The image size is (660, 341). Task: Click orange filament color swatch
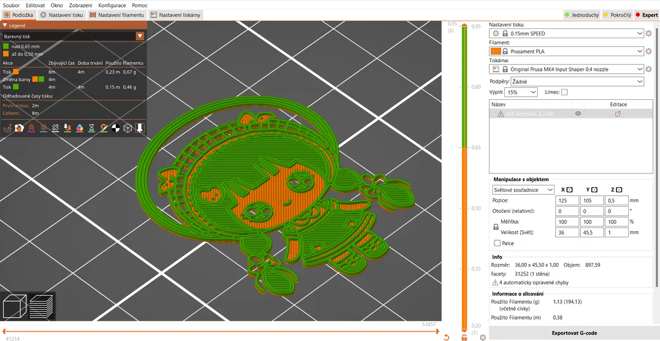[496, 51]
